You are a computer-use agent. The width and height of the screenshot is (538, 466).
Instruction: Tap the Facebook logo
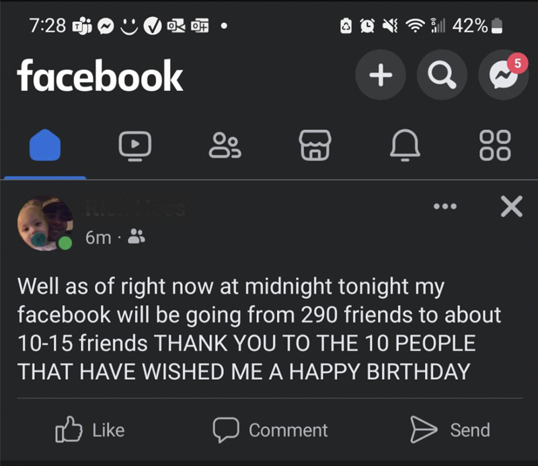tap(100, 75)
